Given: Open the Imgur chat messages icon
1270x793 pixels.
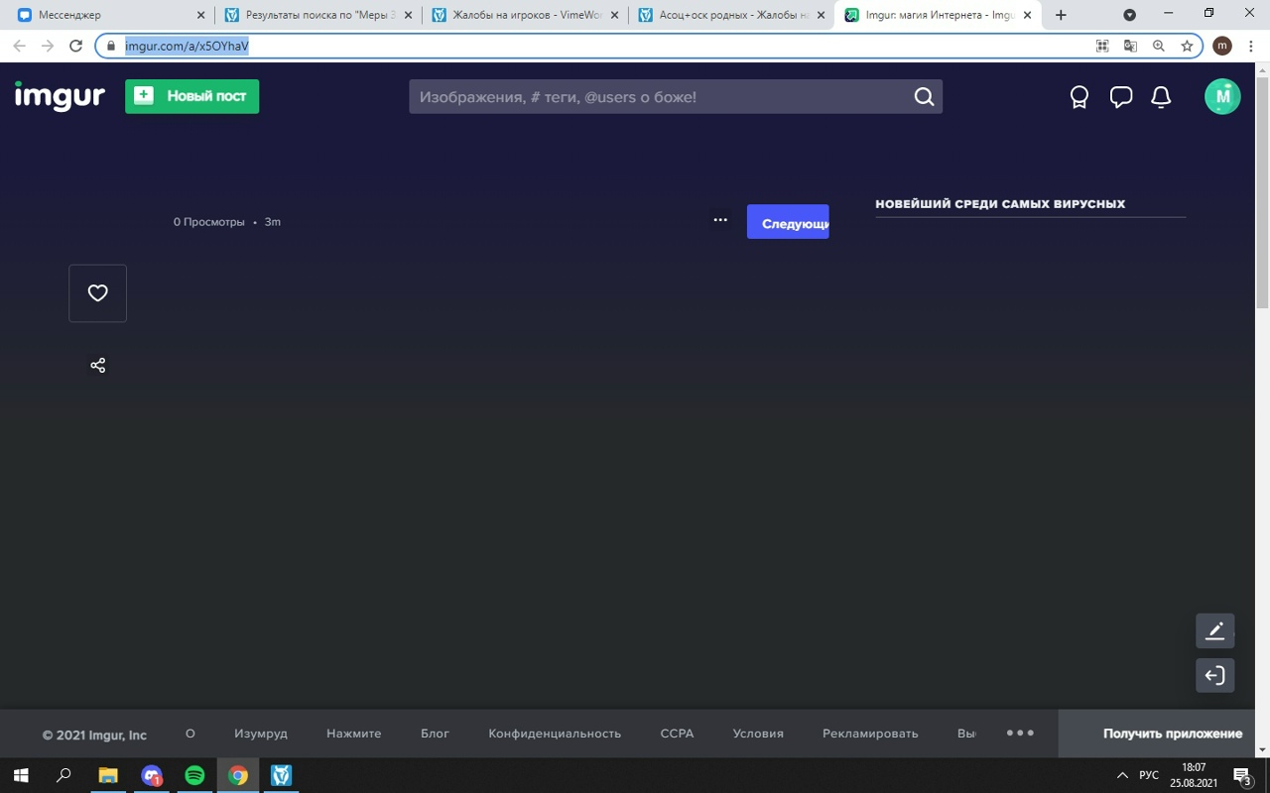Looking at the screenshot, I should click(x=1120, y=97).
